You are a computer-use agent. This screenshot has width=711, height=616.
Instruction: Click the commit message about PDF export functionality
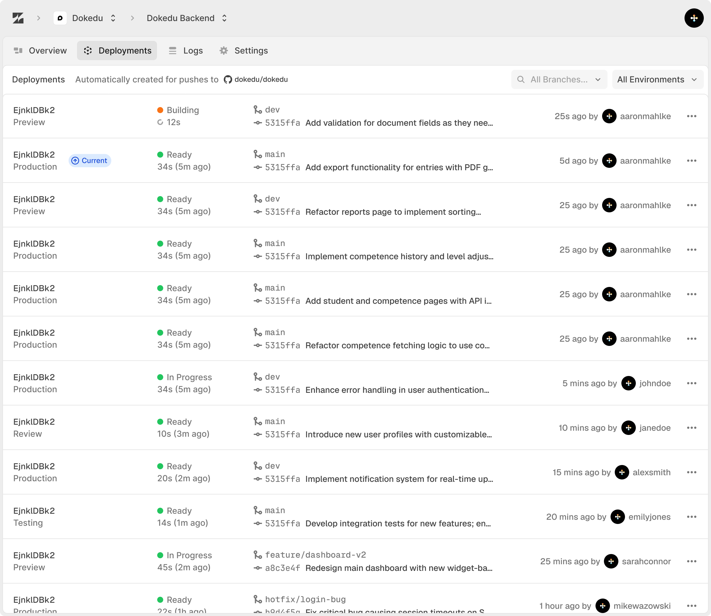399,168
